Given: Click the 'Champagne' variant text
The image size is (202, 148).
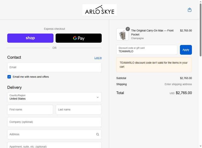Looking at the screenshot, I should (137, 38).
